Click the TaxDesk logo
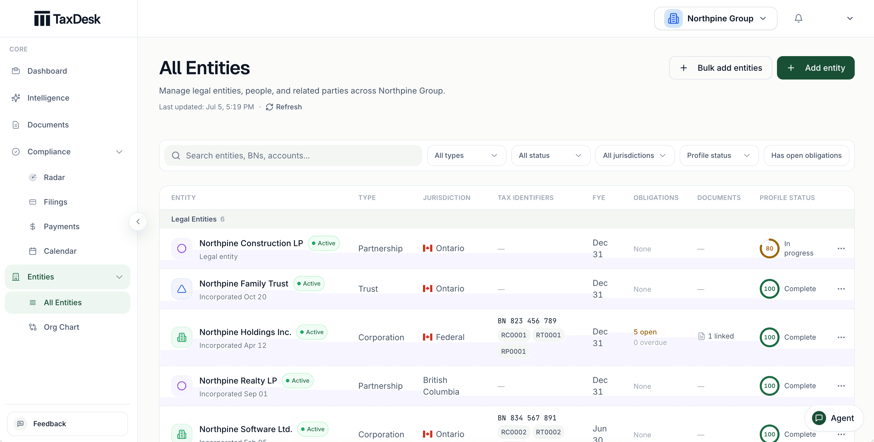 click(x=67, y=19)
